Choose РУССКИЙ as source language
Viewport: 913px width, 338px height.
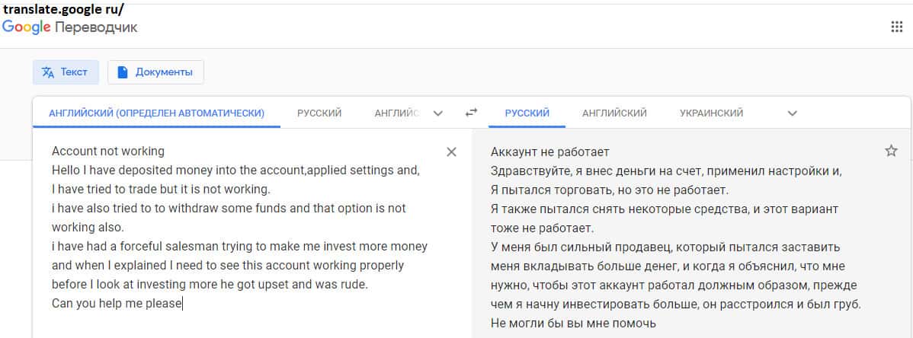[319, 113]
